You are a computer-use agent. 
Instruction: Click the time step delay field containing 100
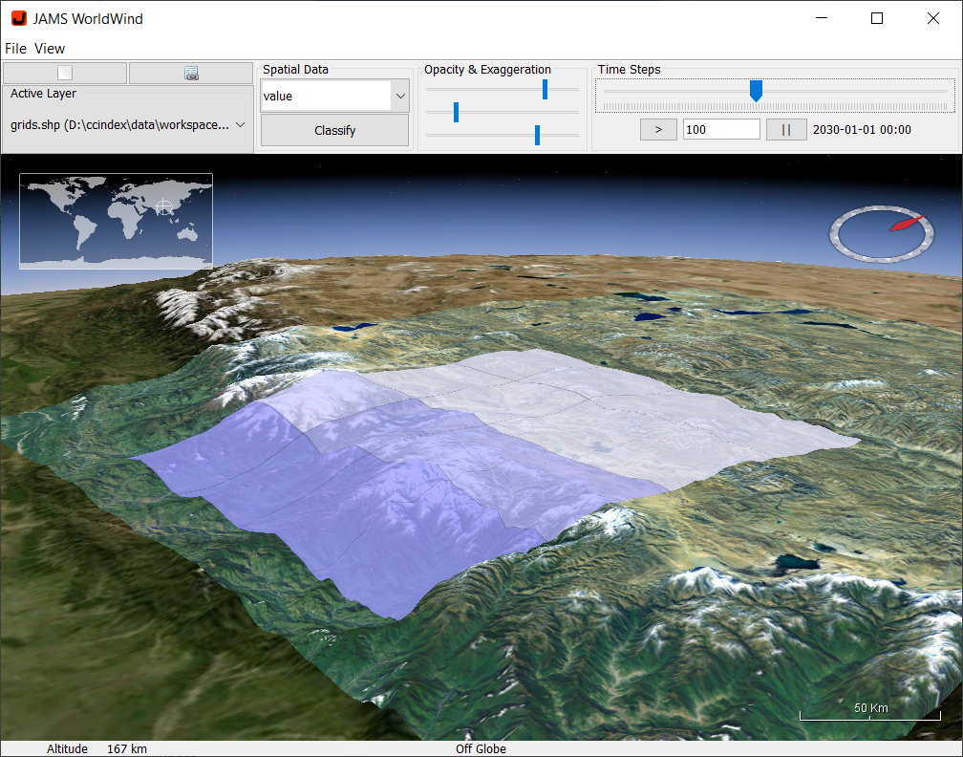(x=721, y=130)
